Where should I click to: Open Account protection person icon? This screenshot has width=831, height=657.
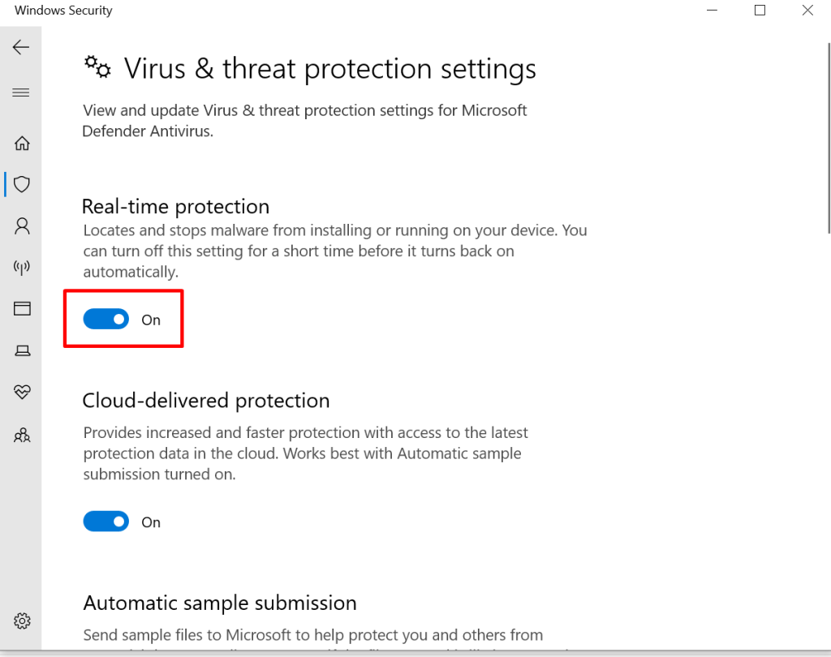[22, 225]
